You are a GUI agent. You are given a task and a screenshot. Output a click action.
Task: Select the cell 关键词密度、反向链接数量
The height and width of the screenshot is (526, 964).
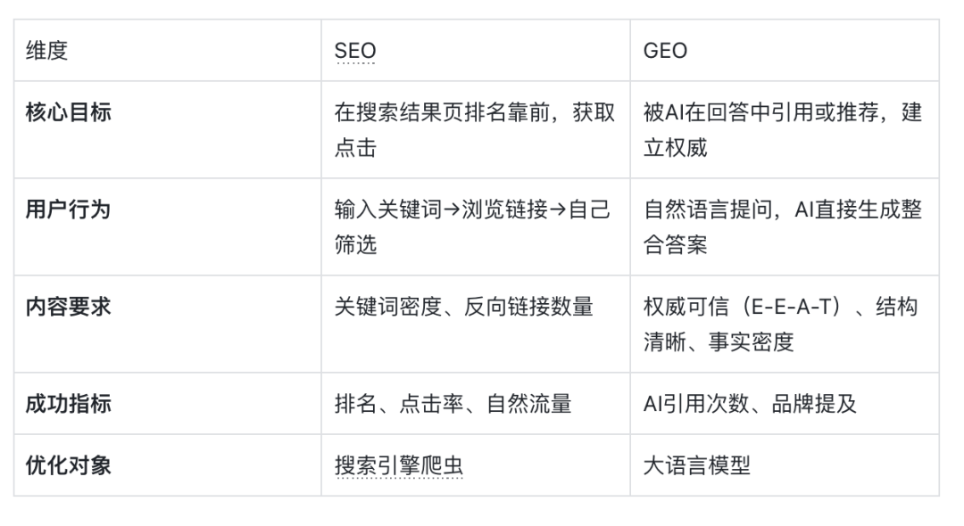pos(476,324)
